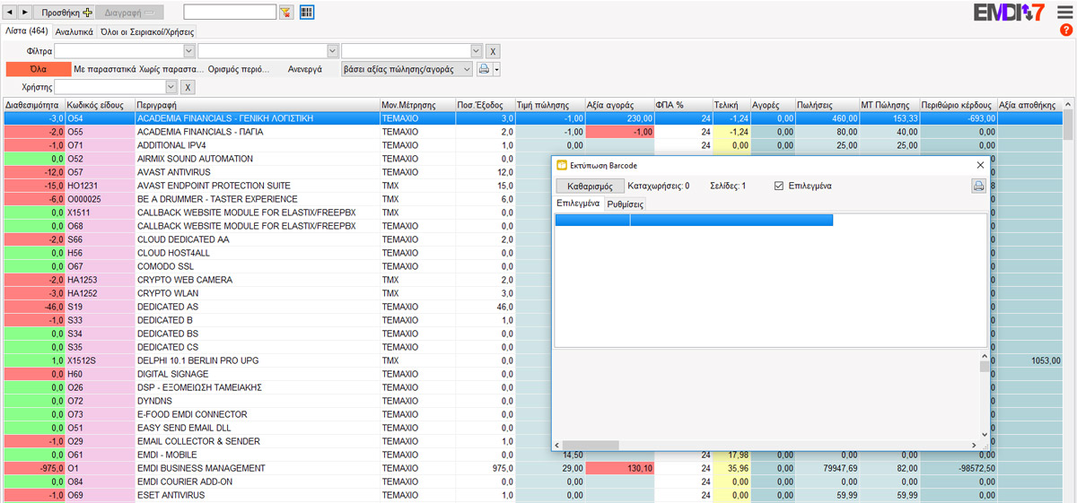Viewport: 1077px width, 503px height.
Task: Go to the previous record with left arrow
Action: coord(11,13)
